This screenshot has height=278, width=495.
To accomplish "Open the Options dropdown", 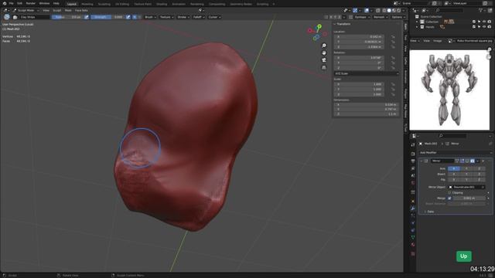I will pyautogui.click(x=398, y=17).
